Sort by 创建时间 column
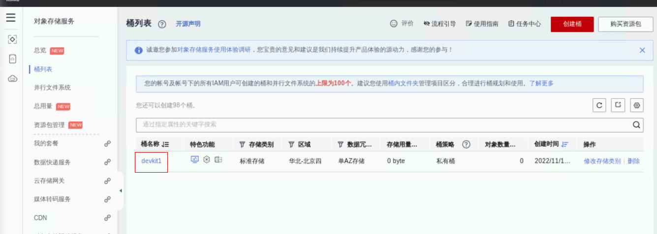This screenshot has width=657, height=234. tap(565, 144)
